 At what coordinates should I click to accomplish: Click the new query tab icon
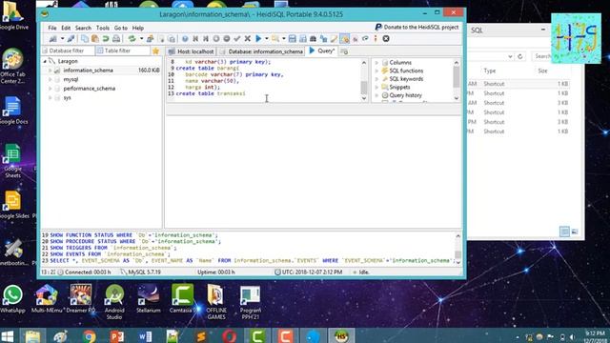344,51
